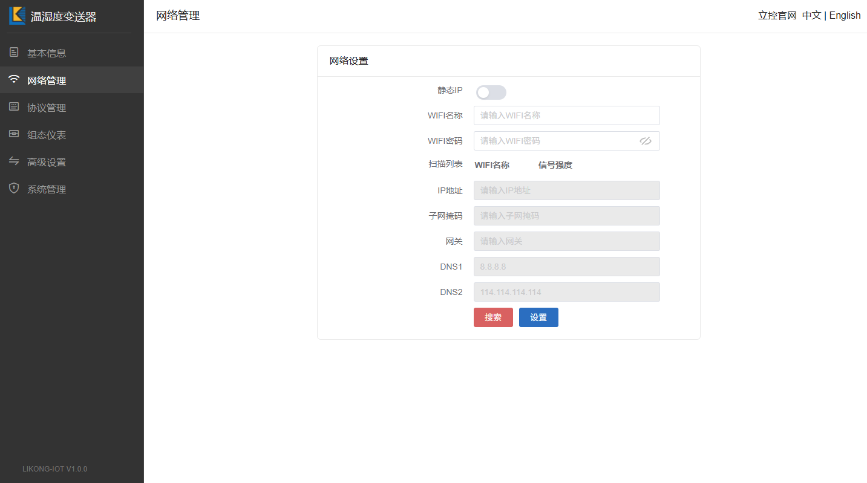Click the red 搜索 button
This screenshot has height=483, width=867.
pyautogui.click(x=493, y=317)
